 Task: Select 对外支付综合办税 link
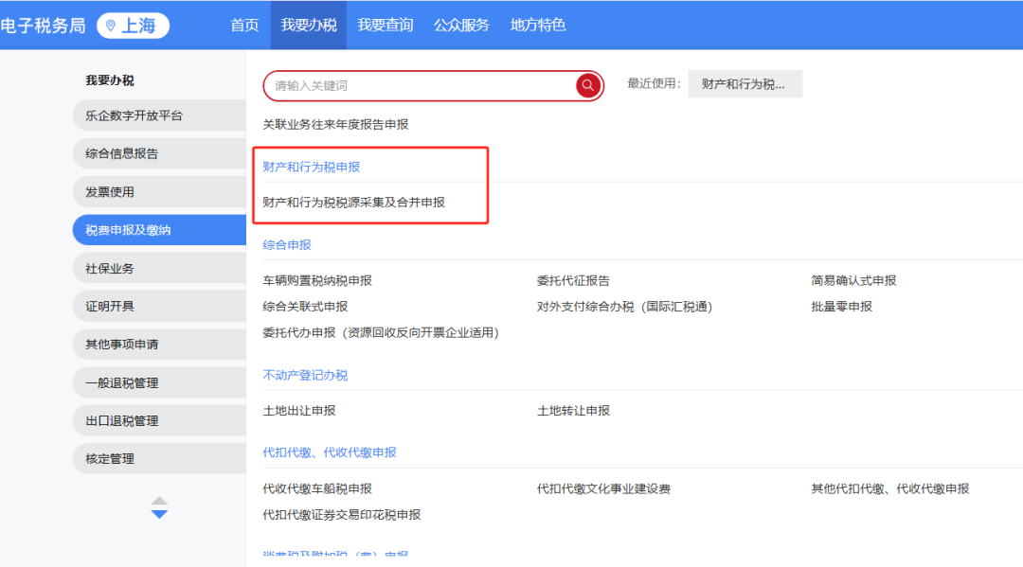click(624, 307)
